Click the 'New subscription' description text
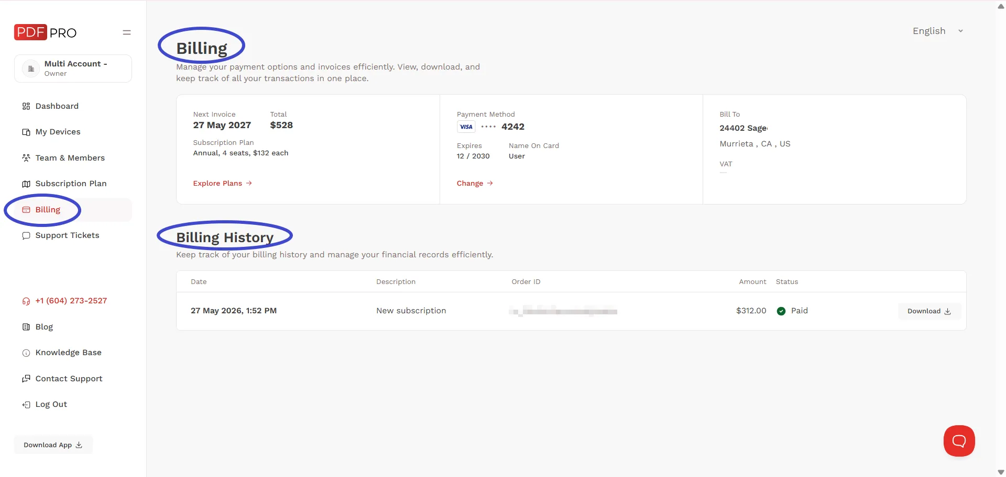Image resolution: width=1006 pixels, height=477 pixels. 411,311
